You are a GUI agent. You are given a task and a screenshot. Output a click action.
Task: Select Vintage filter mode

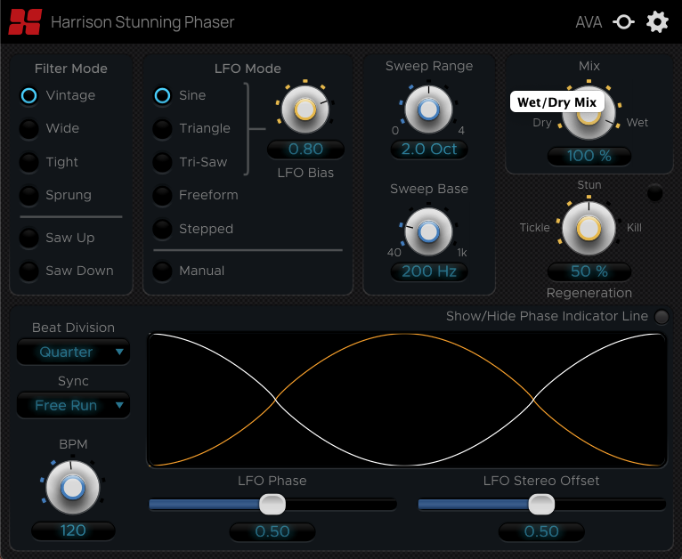(29, 95)
